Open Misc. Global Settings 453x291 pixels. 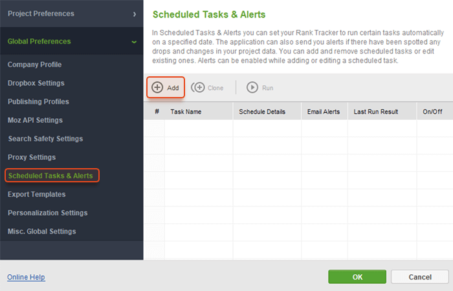click(42, 232)
